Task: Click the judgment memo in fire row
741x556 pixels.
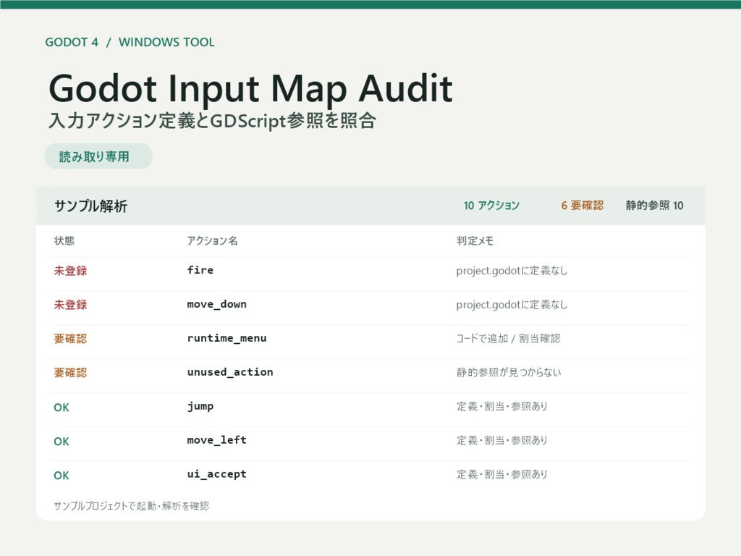Action: point(512,271)
